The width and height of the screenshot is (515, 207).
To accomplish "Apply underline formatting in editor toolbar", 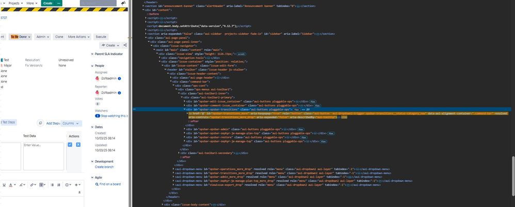I will [x=4, y=185].
